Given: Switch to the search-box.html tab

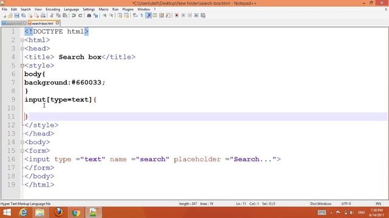Looking at the screenshot, I should [x=42, y=23].
